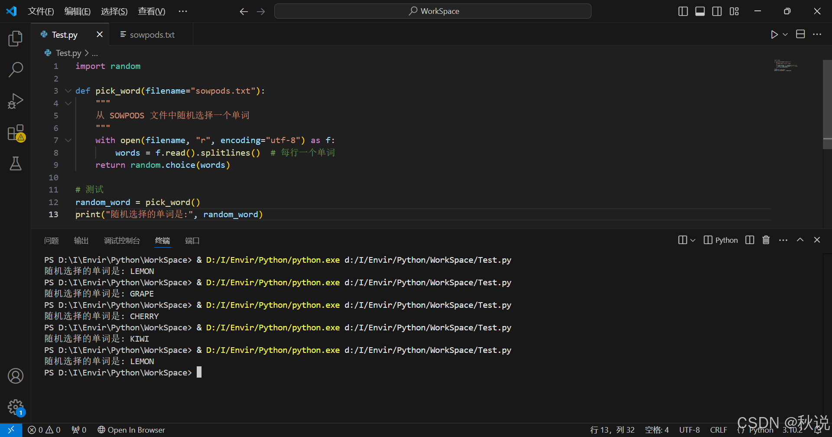The image size is (832, 437).
Task: Change file encoding UTF-8
Action: tap(689, 430)
